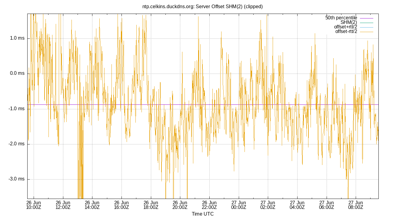Click the '26 Jun 20:00Z' time label
This screenshot has width=406, height=218.
click(180, 205)
